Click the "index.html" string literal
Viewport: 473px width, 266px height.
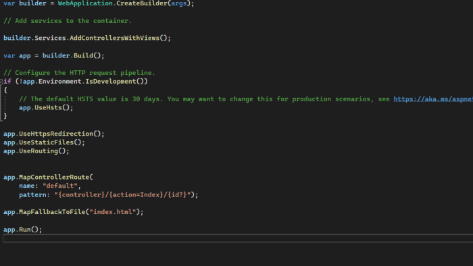pos(113,212)
